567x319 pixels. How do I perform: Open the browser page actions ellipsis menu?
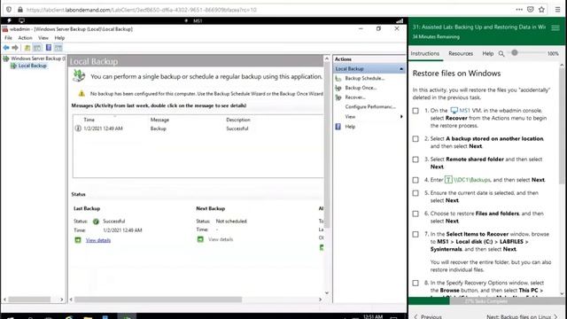pyautogui.click(x=519, y=10)
